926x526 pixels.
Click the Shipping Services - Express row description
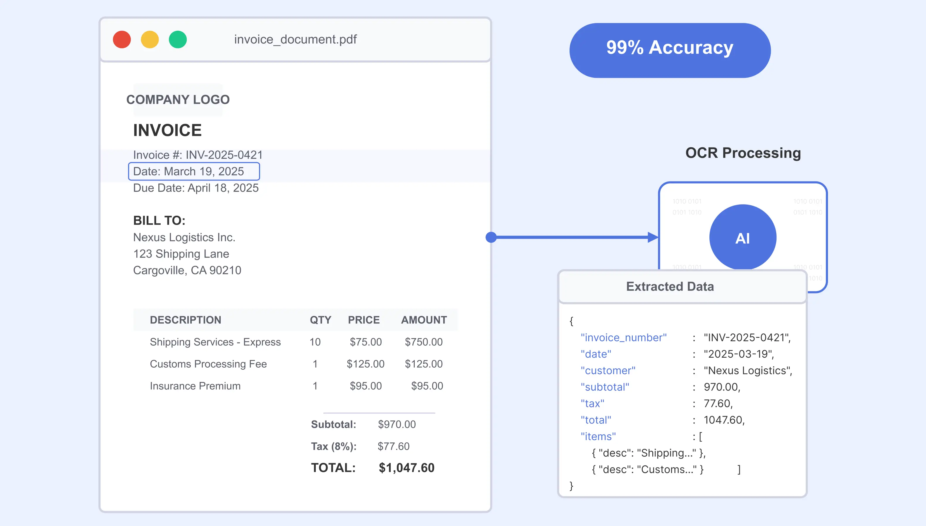pyautogui.click(x=215, y=342)
